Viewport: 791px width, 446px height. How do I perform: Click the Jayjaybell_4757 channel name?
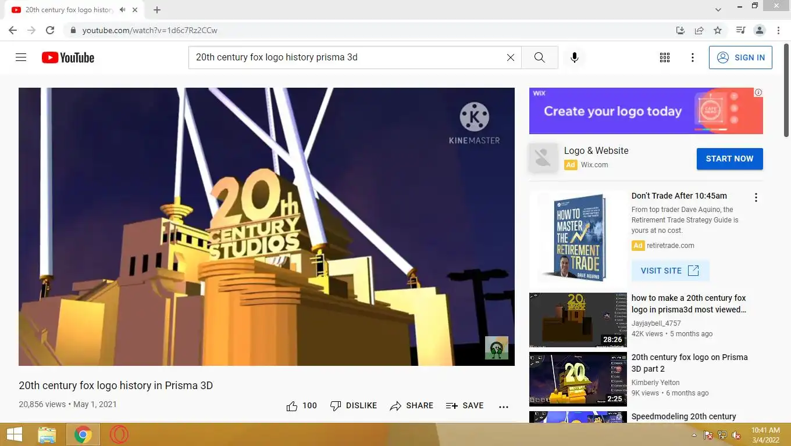pos(656,323)
